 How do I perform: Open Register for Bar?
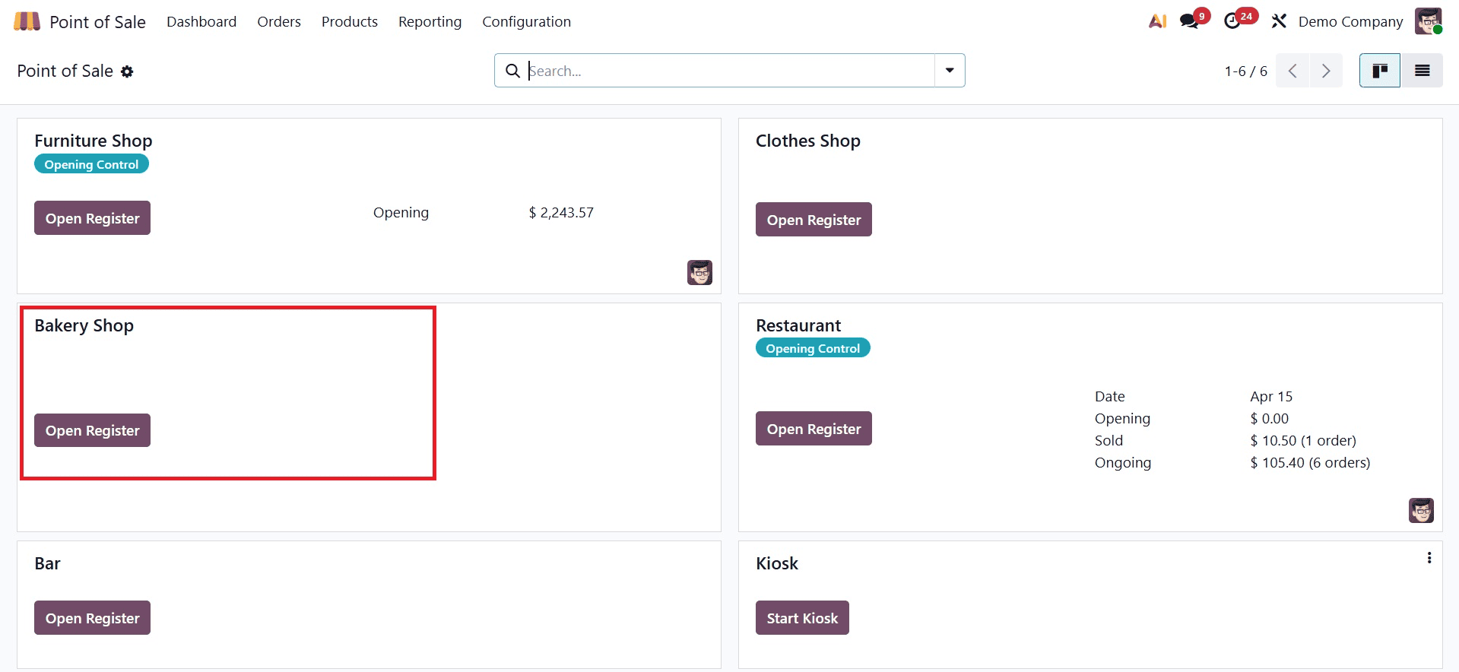coord(92,618)
